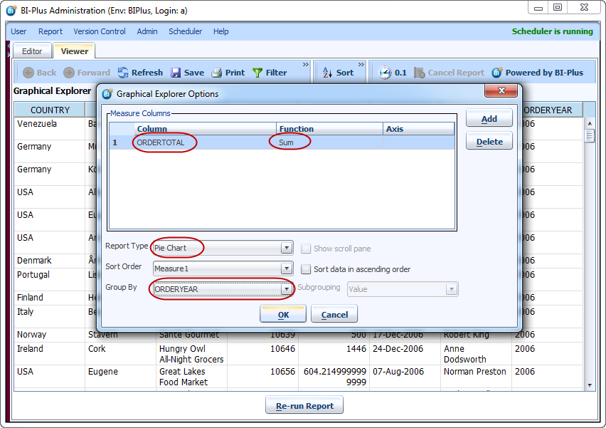Viewport: 606px width, 428px height.
Task: Expand the toolbar overflow chevron near Filter
Action: coord(306,65)
